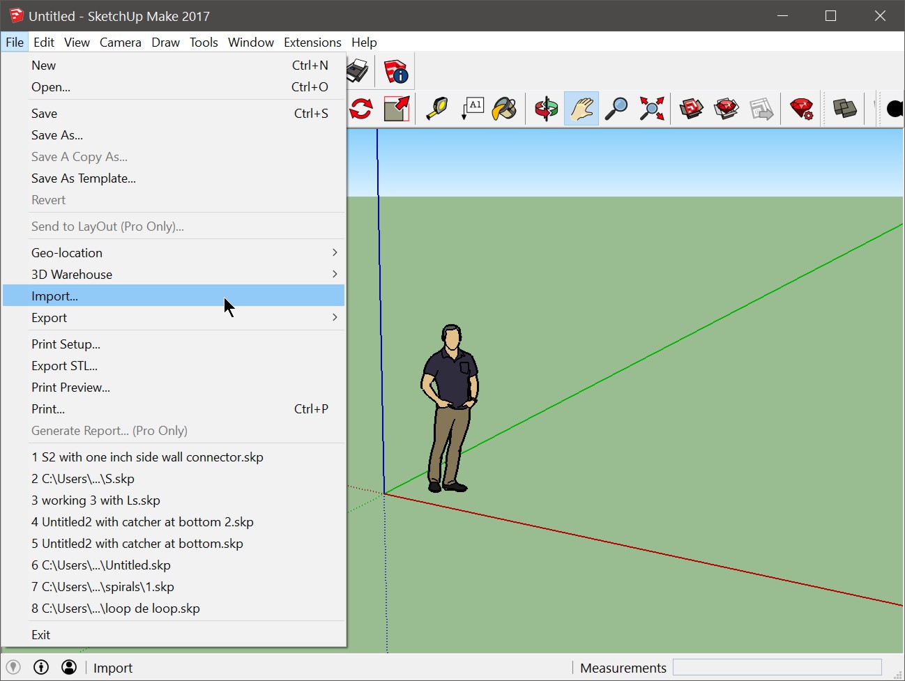Click the Print toolbar icon
This screenshot has height=681, width=905.
358,71
